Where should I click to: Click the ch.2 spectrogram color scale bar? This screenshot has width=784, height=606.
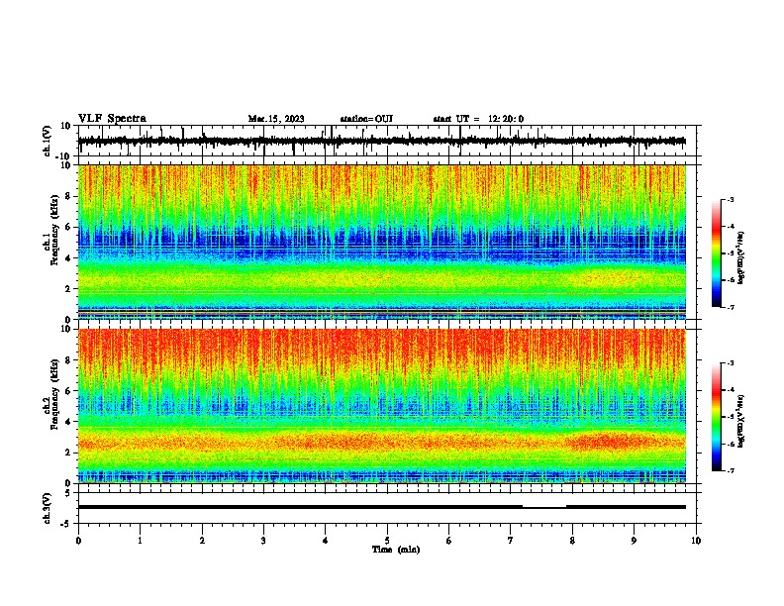pyautogui.click(x=717, y=417)
